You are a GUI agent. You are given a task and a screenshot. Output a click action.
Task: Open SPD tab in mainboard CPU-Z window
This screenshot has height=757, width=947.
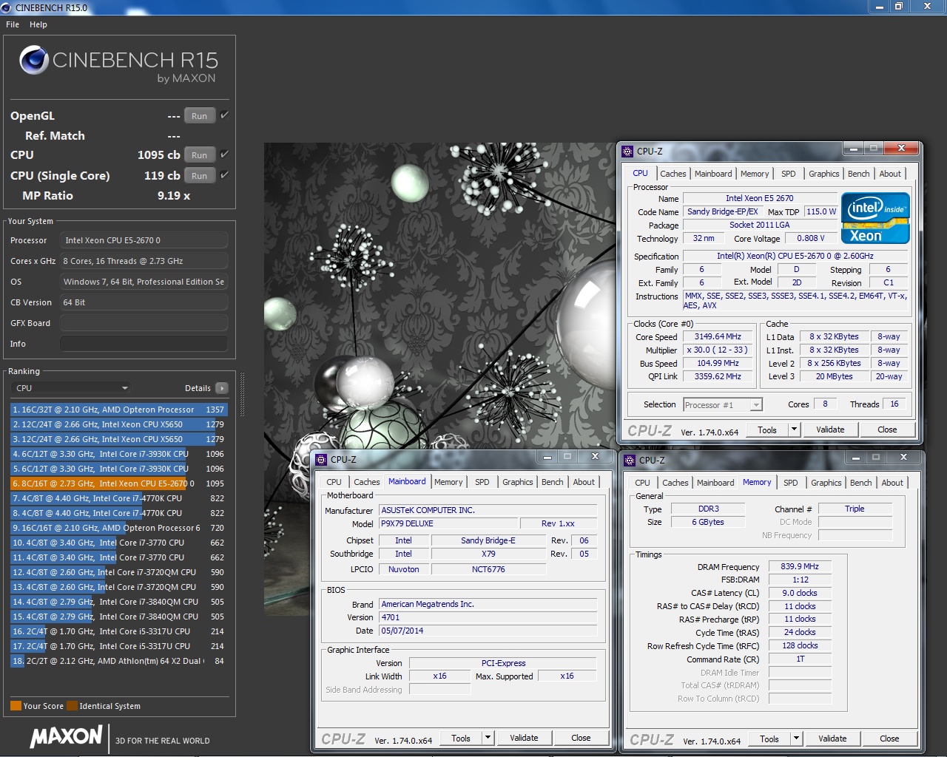(482, 482)
